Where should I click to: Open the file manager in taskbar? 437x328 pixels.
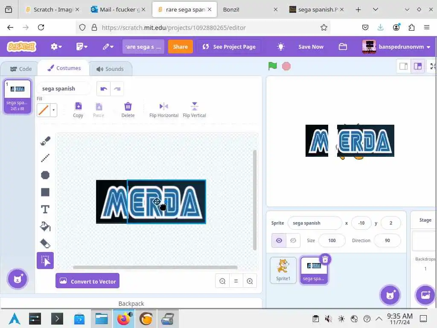coord(102,319)
